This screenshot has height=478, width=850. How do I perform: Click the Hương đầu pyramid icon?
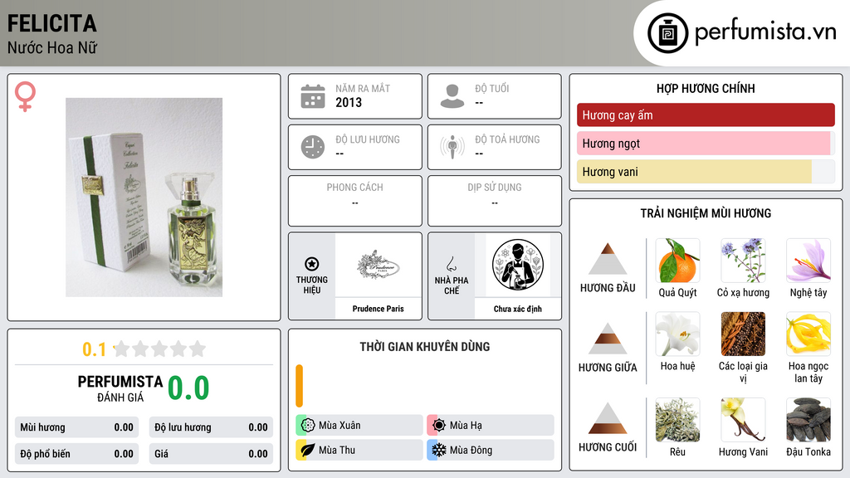[608, 259]
